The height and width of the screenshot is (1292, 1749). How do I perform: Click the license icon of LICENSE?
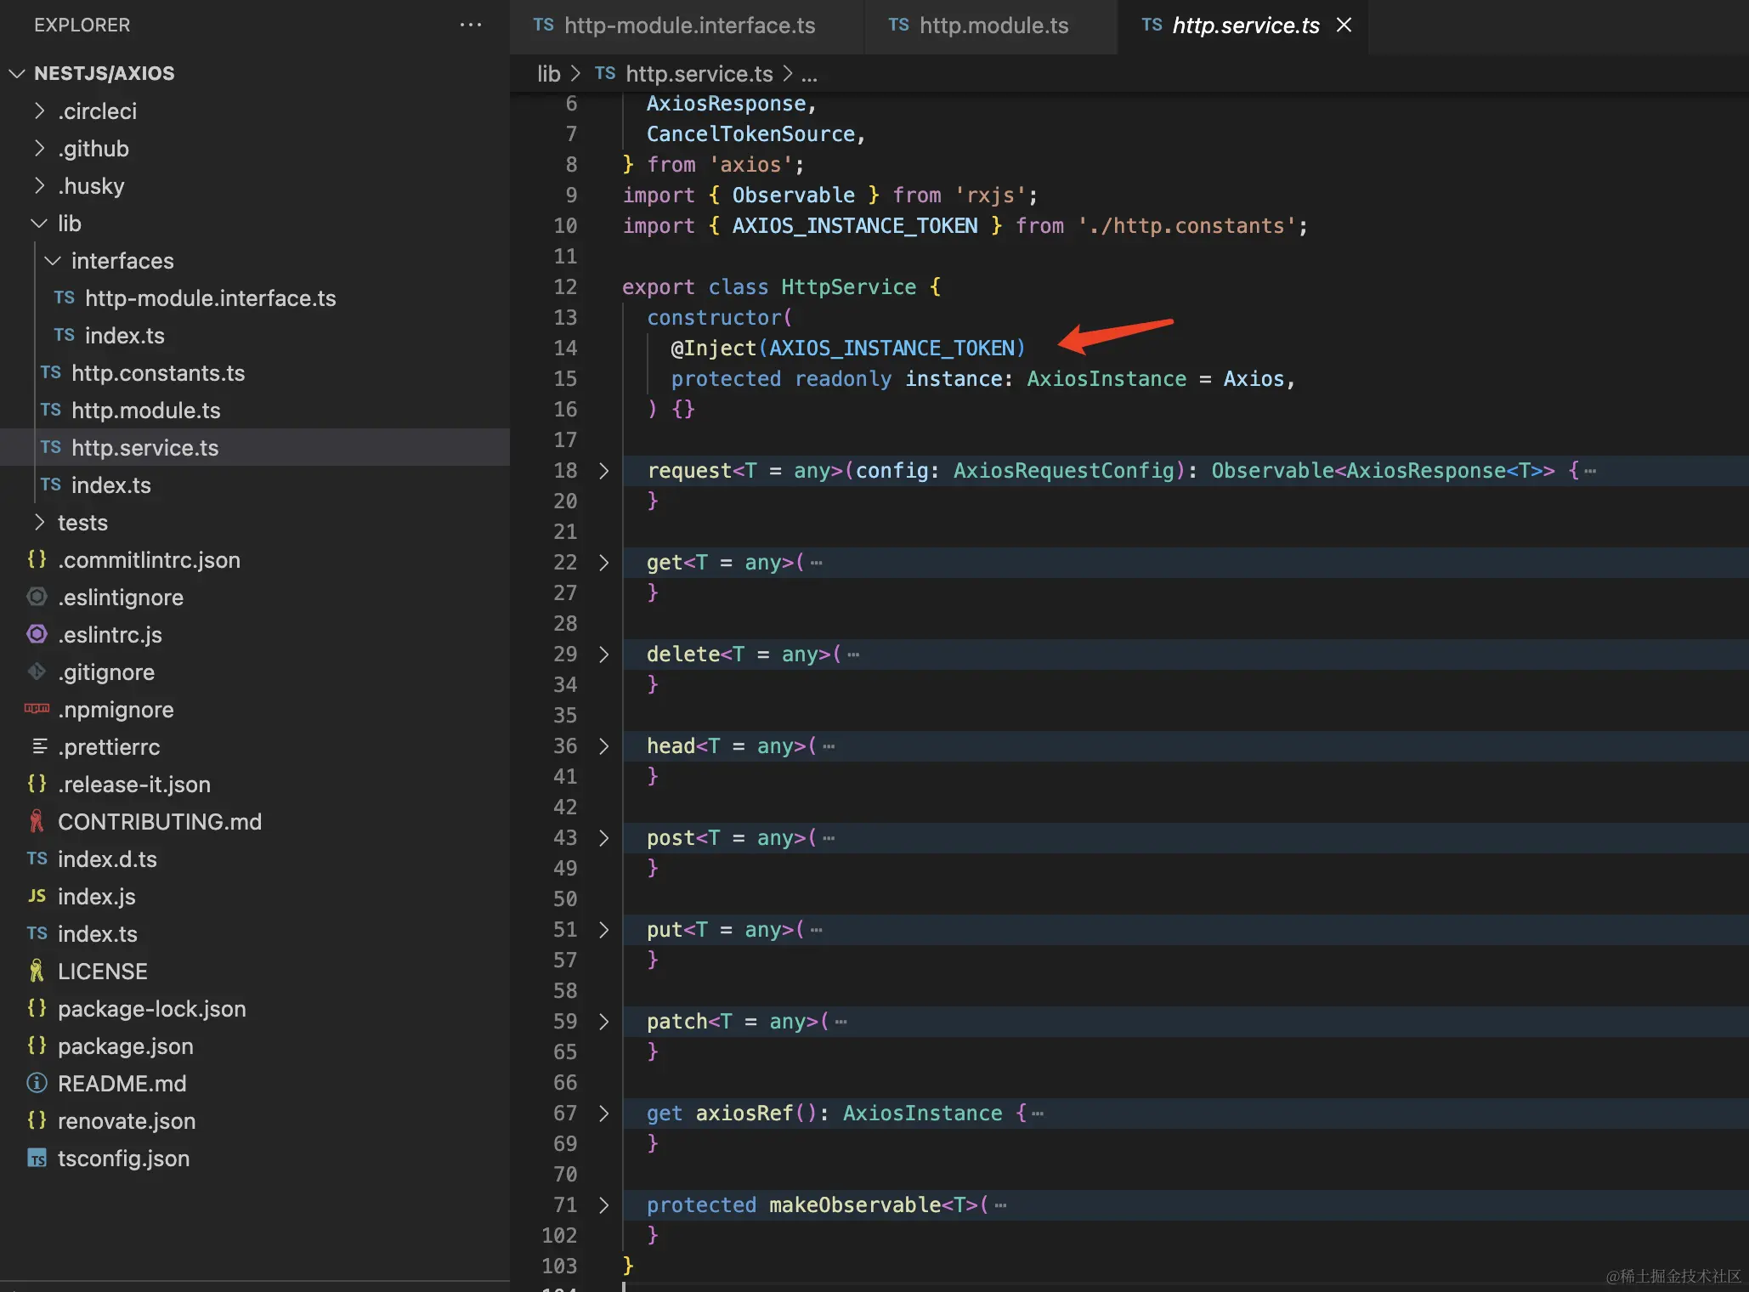pos(37,971)
